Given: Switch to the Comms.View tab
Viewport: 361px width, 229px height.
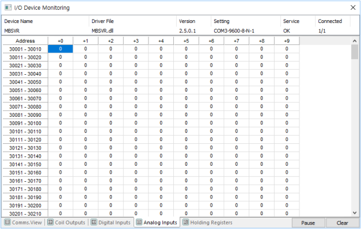Looking at the screenshot, I should coord(23,223).
